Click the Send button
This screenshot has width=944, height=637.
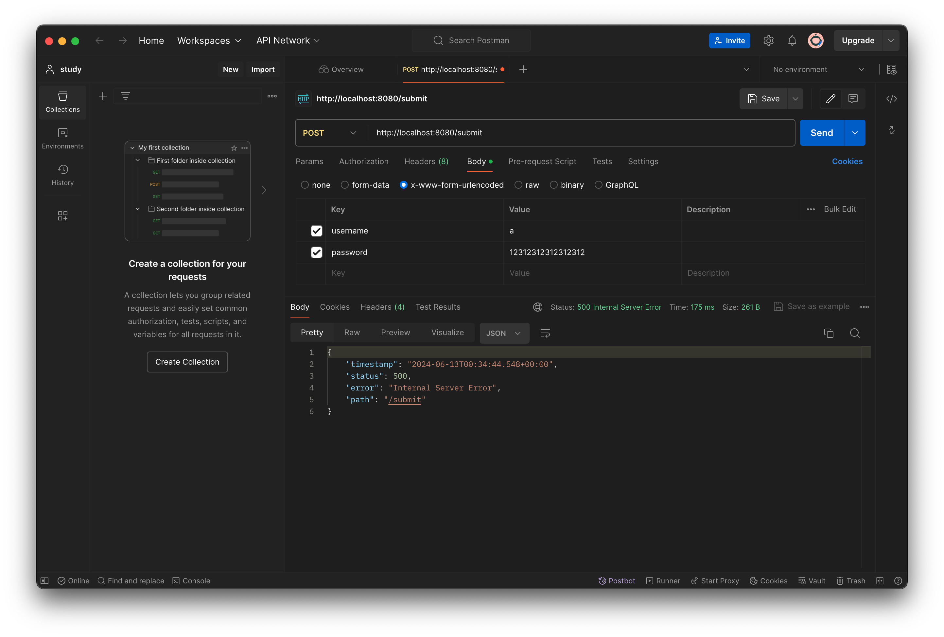coord(822,132)
